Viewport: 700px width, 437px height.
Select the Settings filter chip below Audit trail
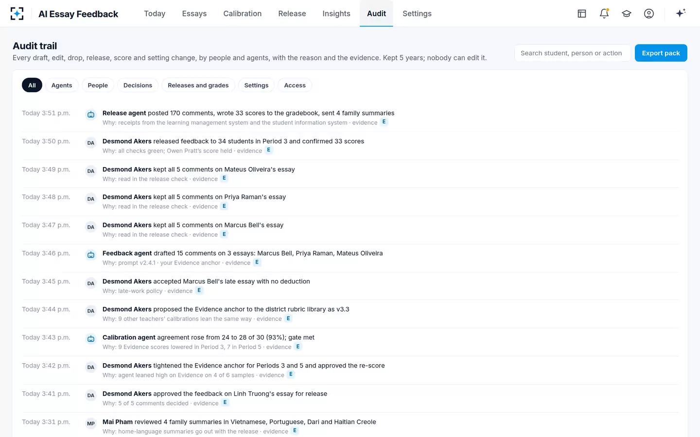(x=256, y=85)
